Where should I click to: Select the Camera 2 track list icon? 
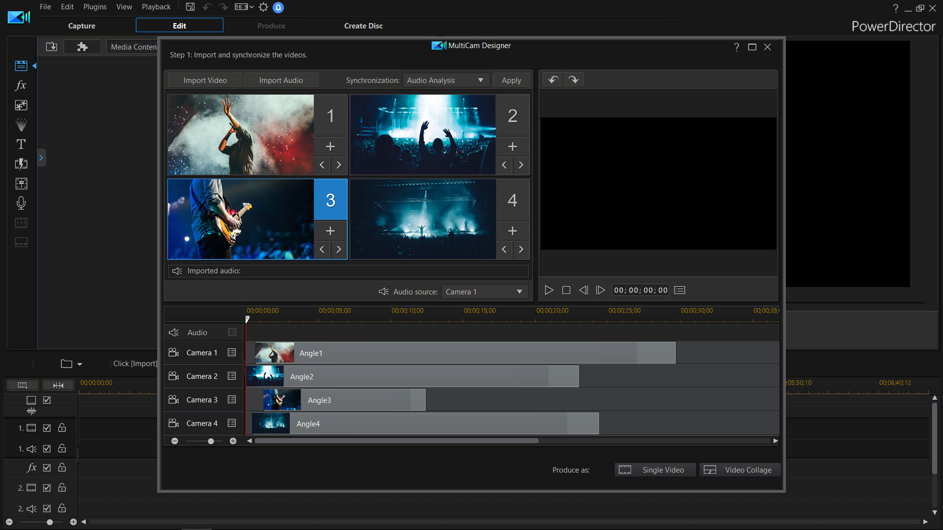pos(232,376)
